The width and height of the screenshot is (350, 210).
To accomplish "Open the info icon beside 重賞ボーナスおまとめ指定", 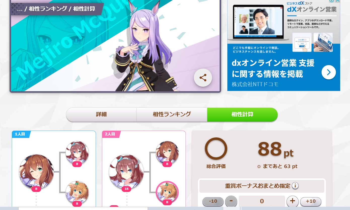I will pos(295,186).
